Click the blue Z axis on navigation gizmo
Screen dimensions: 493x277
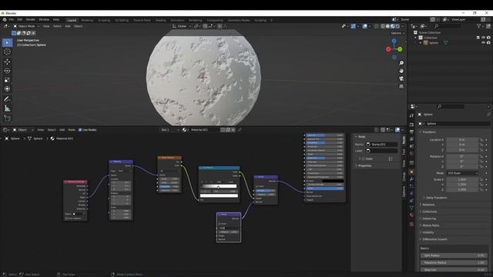pyautogui.click(x=394, y=41)
